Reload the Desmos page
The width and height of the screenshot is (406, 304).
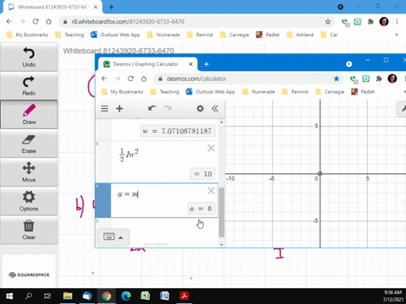[x=130, y=79]
